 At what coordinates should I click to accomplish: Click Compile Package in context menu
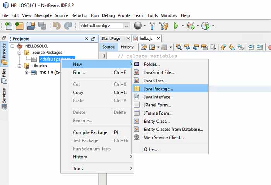(x=97, y=132)
